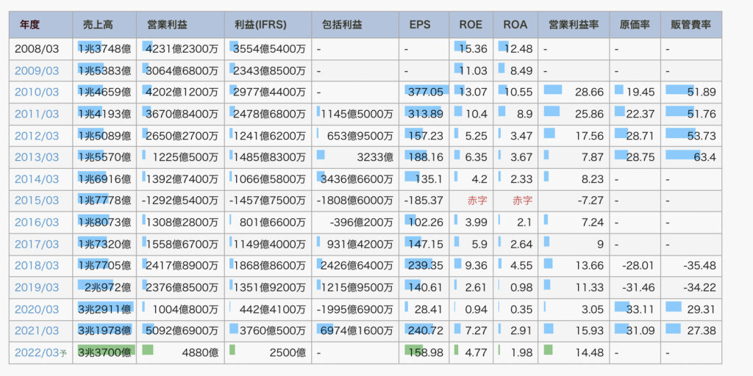Select forecast operating margin 14.48
The image size is (753, 376).
[x=589, y=353]
